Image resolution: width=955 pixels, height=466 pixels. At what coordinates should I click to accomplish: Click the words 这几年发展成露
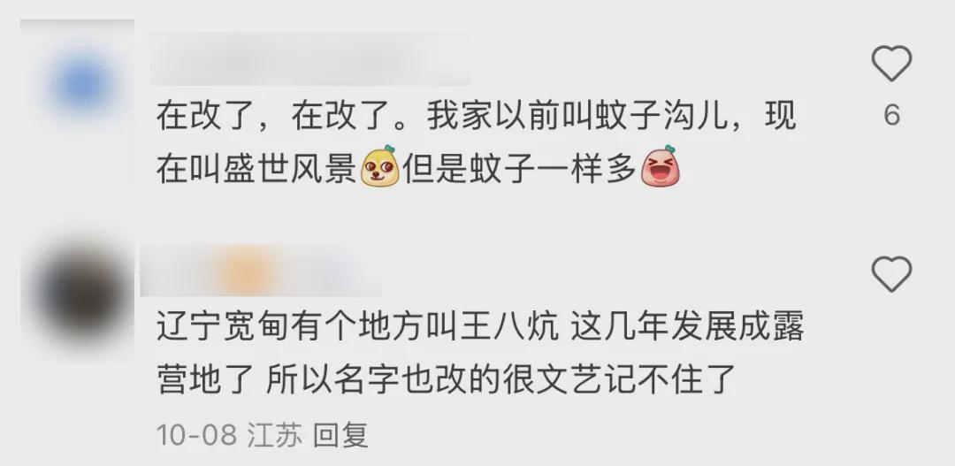pyautogui.click(x=688, y=326)
